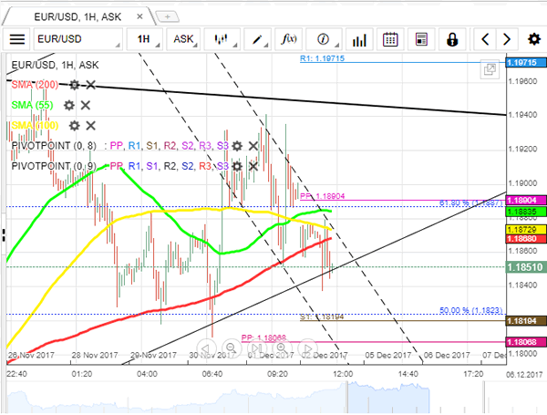Click the 12:00 time axis label

343,374
